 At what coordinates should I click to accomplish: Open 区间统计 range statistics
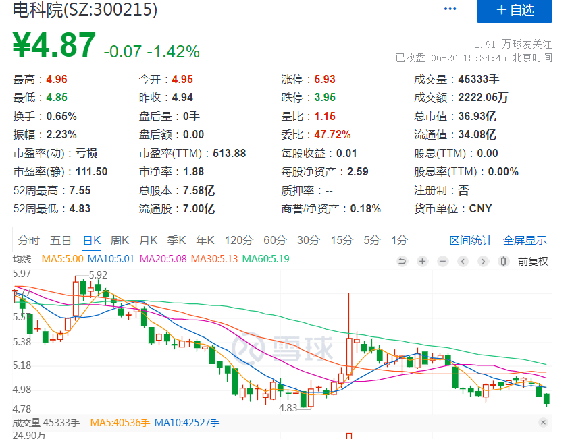471,241
